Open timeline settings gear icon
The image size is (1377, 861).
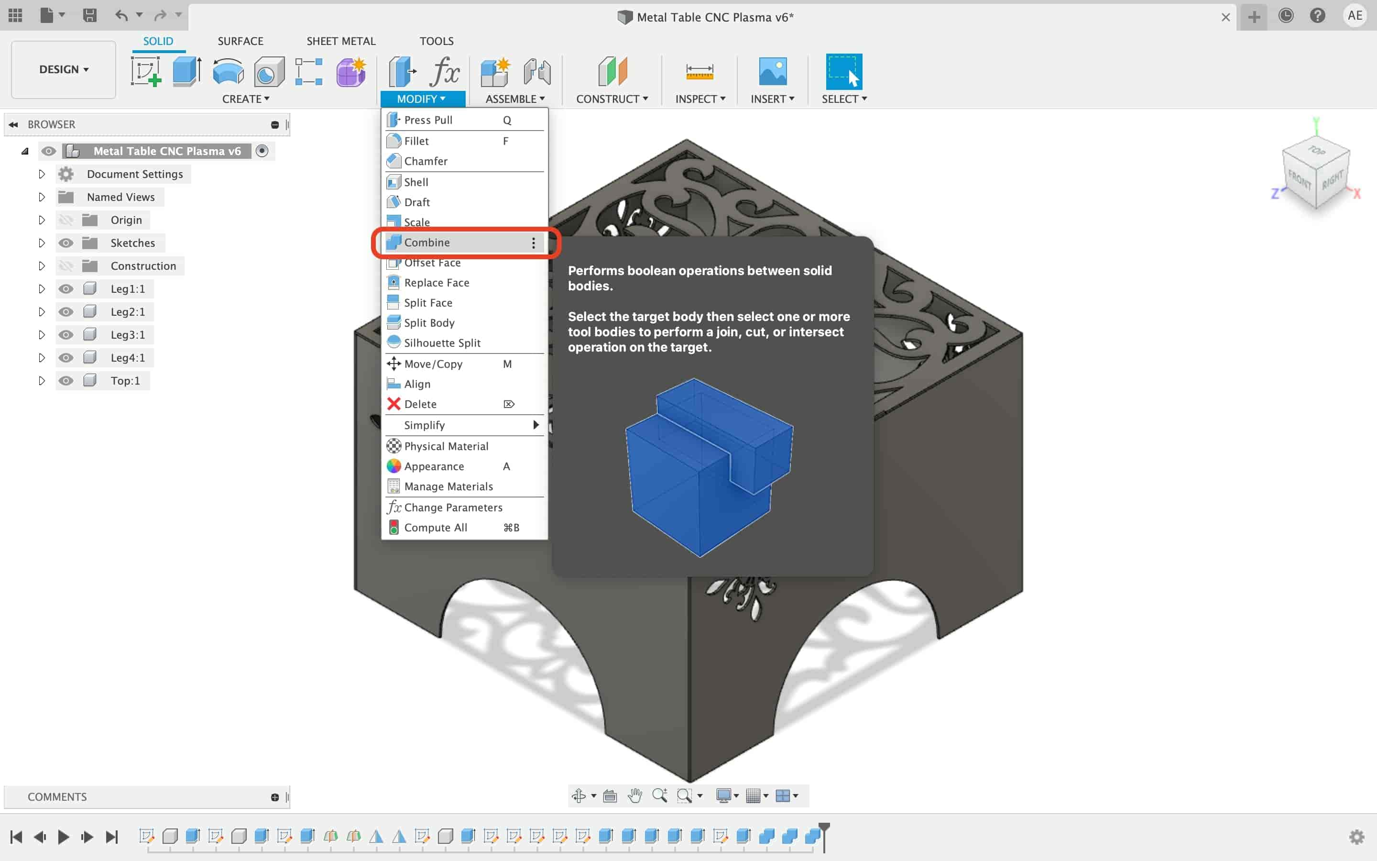coord(1357,837)
